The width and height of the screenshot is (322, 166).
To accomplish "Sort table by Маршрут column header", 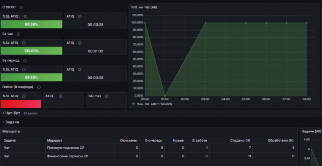I will point(55,140).
